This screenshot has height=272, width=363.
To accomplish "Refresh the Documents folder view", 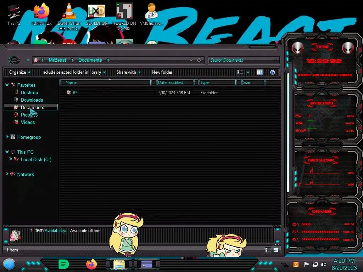I will click(x=199, y=60).
